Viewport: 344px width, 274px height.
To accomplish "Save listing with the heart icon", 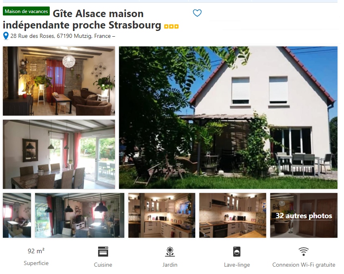I will click(x=197, y=13).
